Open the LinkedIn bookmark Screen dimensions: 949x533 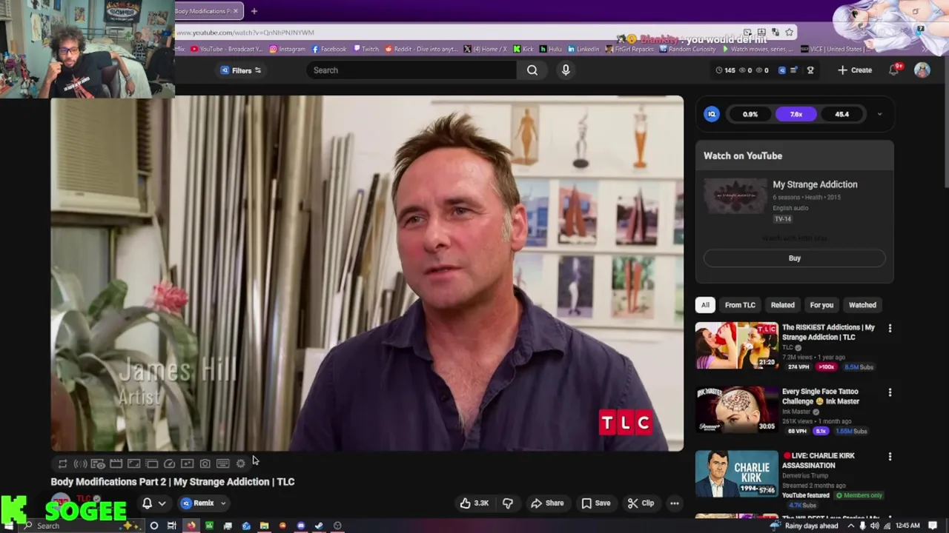583,49
